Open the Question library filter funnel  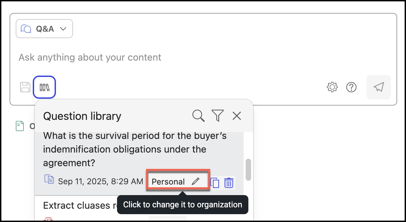[x=217, y=116]
